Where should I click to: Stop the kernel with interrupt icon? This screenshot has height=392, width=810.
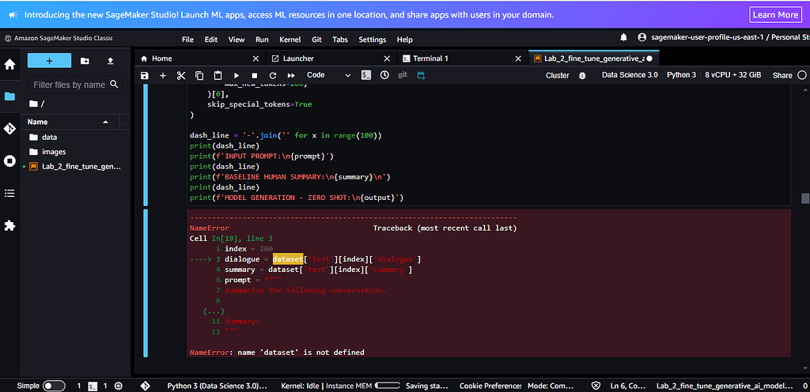click(254, 75)
